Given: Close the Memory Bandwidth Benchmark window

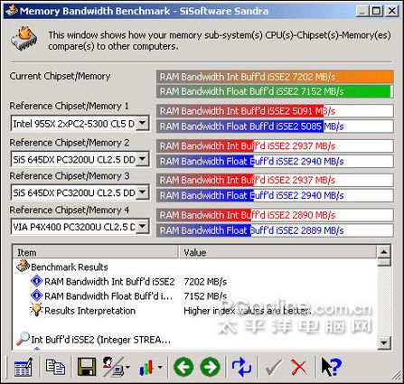Looking at the screenshot, I should (x=392, y=11).
